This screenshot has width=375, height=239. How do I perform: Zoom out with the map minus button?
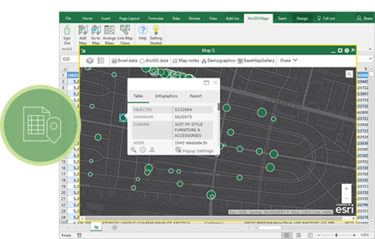[346, 198]
